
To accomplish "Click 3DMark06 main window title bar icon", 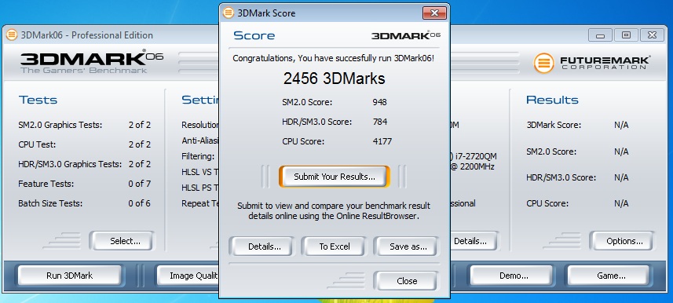I will coord(12,35).
